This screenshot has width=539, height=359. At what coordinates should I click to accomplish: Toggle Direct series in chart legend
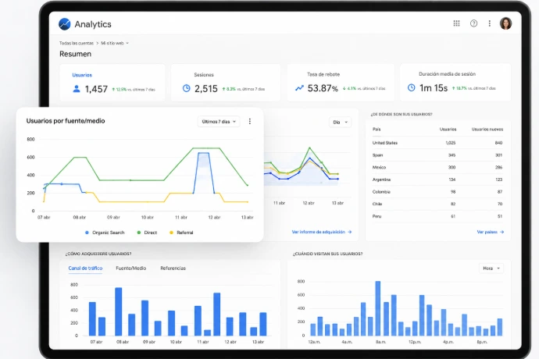click(x=147, y=233)
